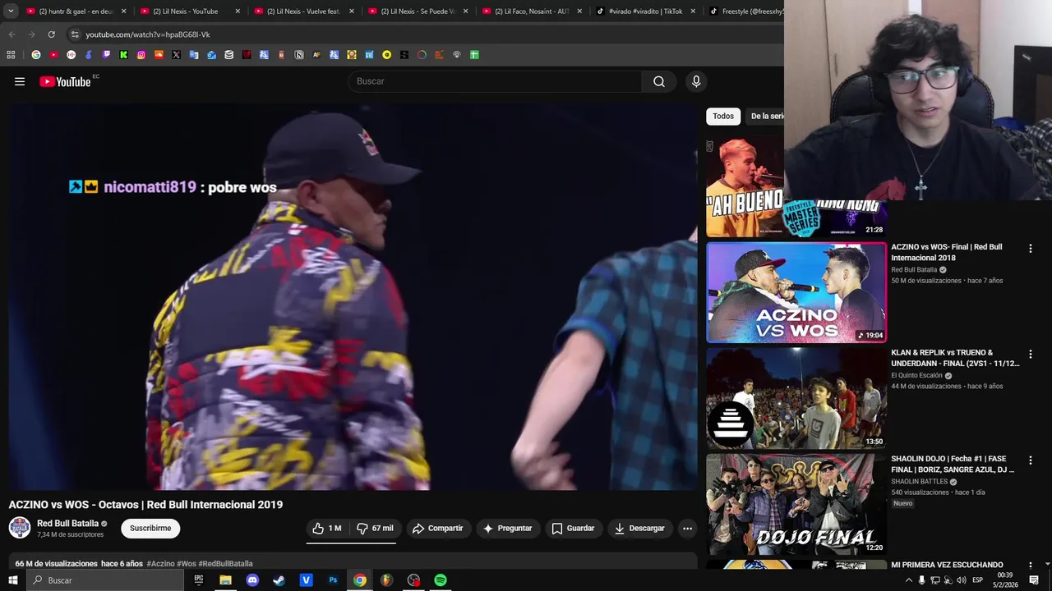Viewport: 1052px width, 591px height.
Task: Open the YouTube bookmark icon
Action: pyautogui.click(x=53, y=55)
